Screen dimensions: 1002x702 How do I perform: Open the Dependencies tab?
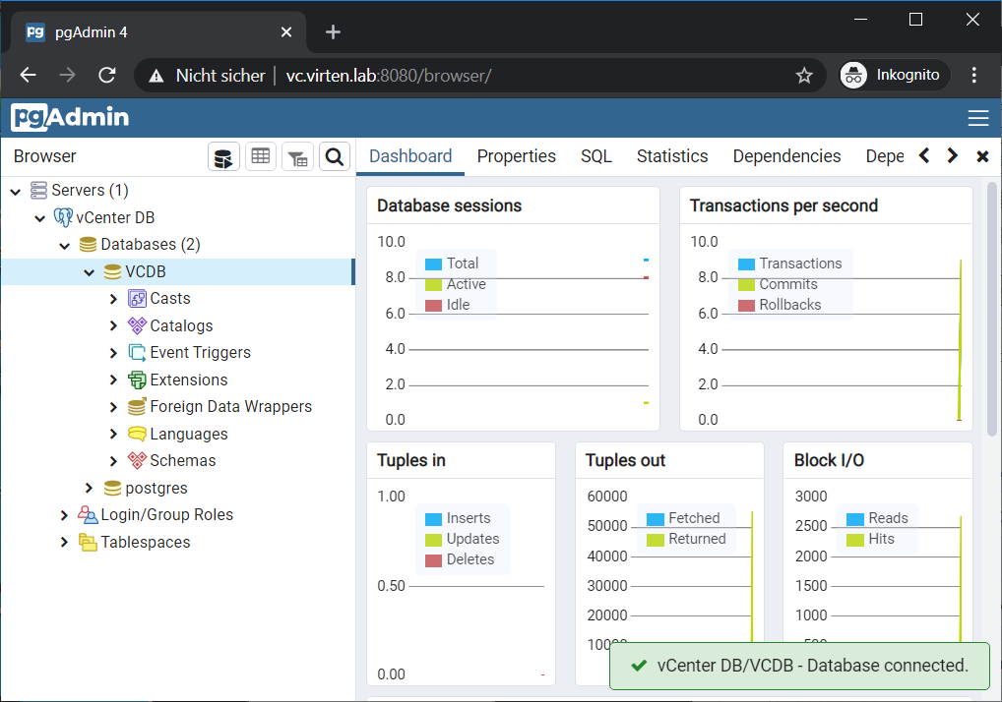(786, 156)
